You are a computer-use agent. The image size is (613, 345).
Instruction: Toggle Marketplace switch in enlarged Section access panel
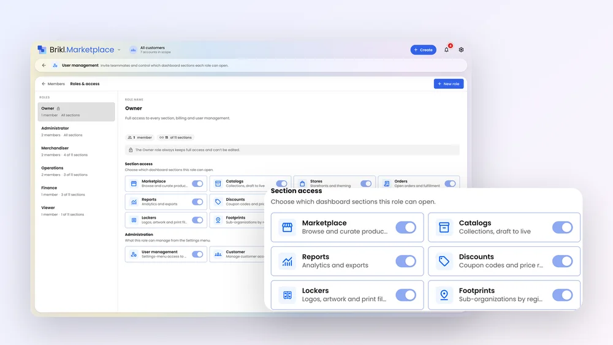pyautogui.click(x=406, y=227)
